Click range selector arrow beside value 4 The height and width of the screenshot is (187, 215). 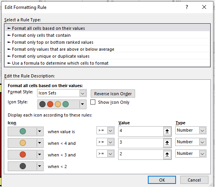(167, 132)
